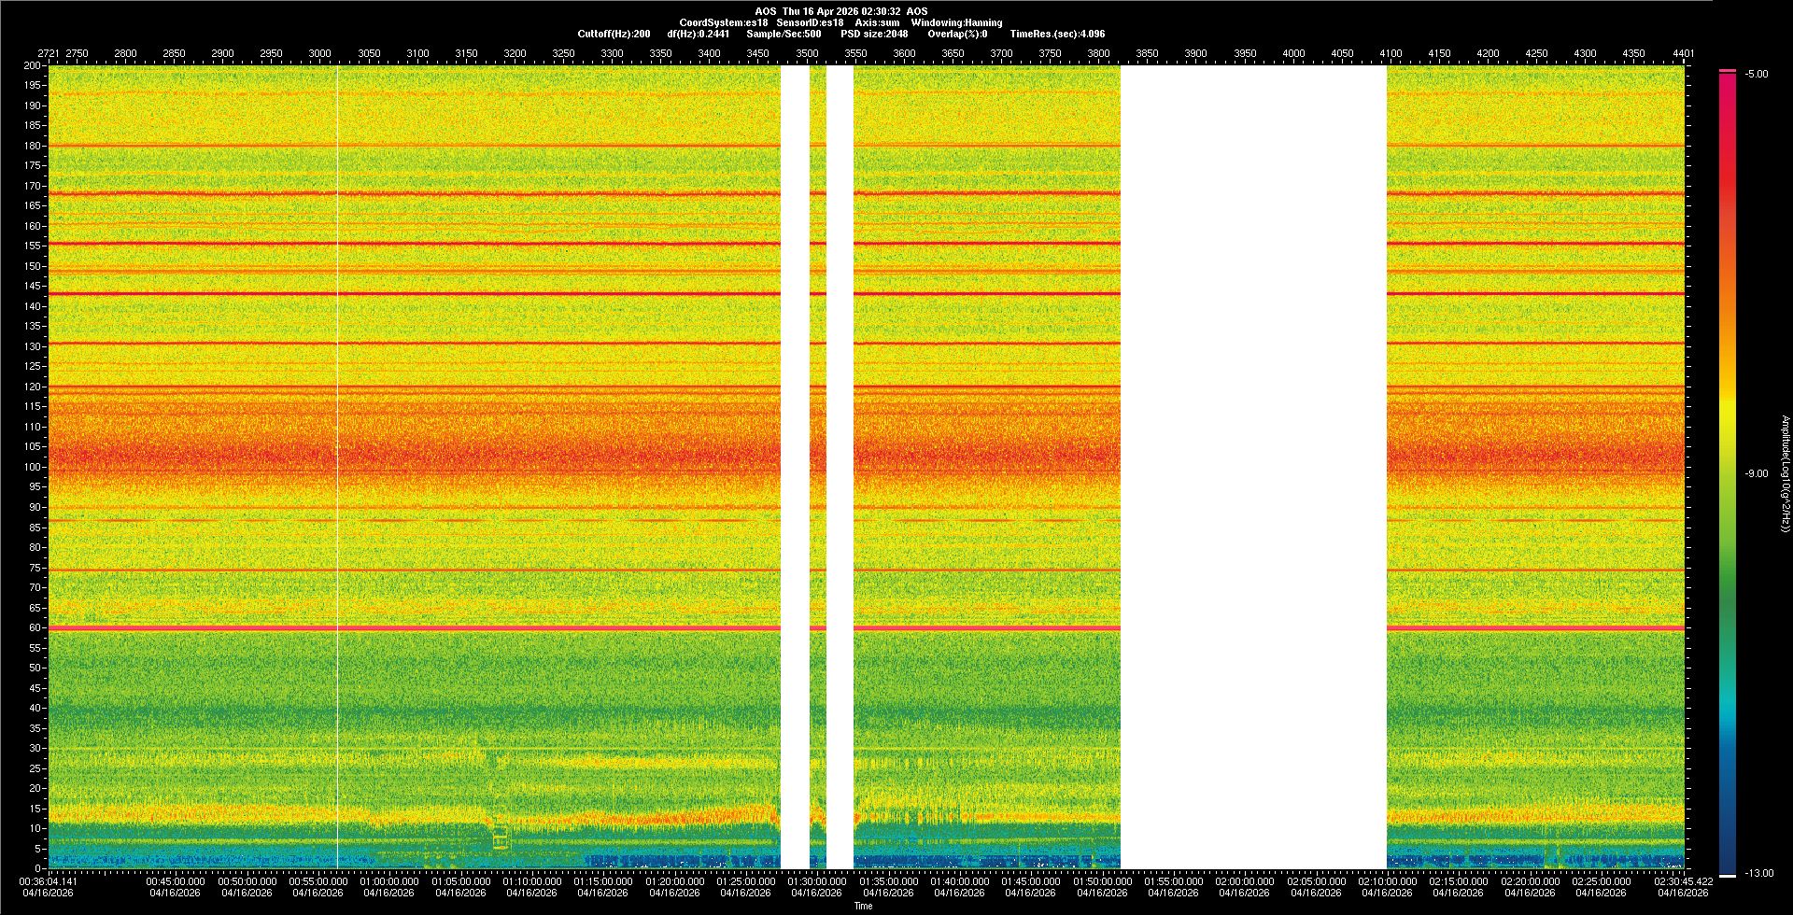
Task: Click the 4401 tick on top axis
Action: click(1683, 54)
